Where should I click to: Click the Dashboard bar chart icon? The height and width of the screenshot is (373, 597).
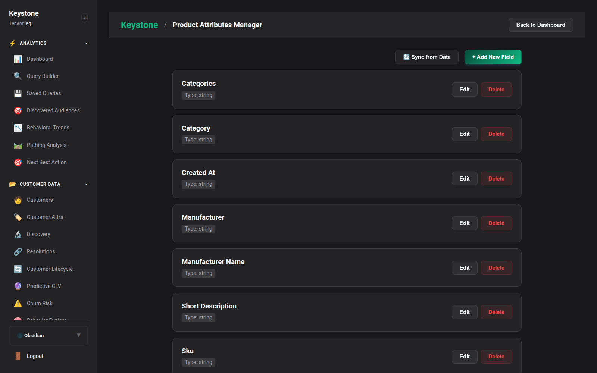(18, 59)
